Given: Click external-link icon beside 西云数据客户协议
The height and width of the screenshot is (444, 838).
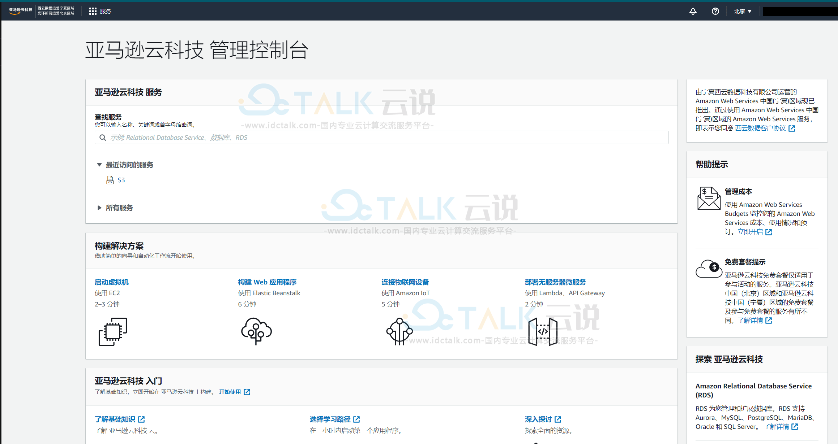Looking at the screenshot, I should 792,128.
